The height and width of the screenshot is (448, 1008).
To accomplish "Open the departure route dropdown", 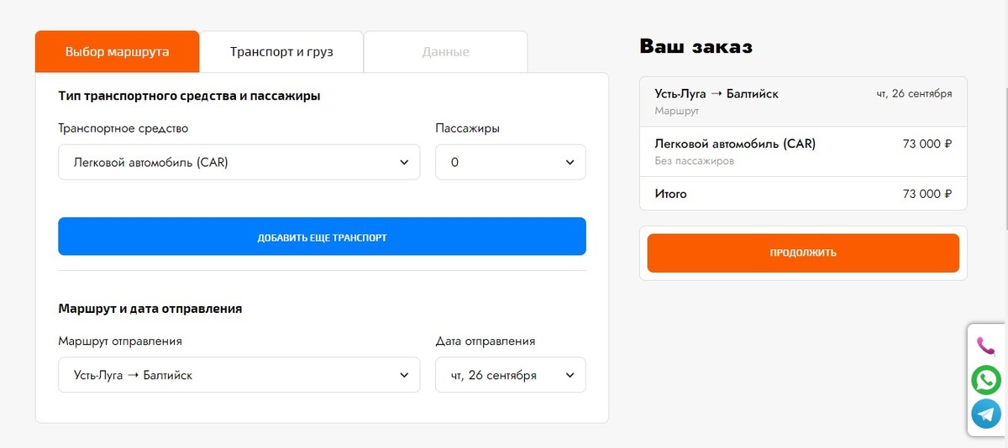I will coord(239,375).
